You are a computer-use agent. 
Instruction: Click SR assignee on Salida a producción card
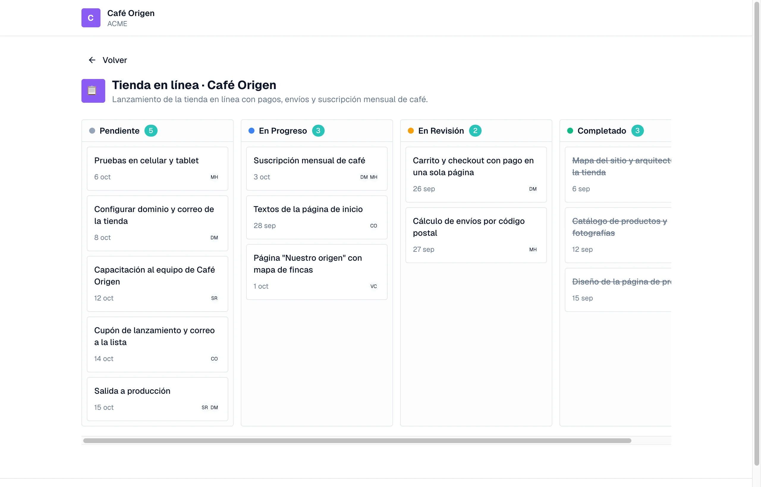(x=205, y=407)
